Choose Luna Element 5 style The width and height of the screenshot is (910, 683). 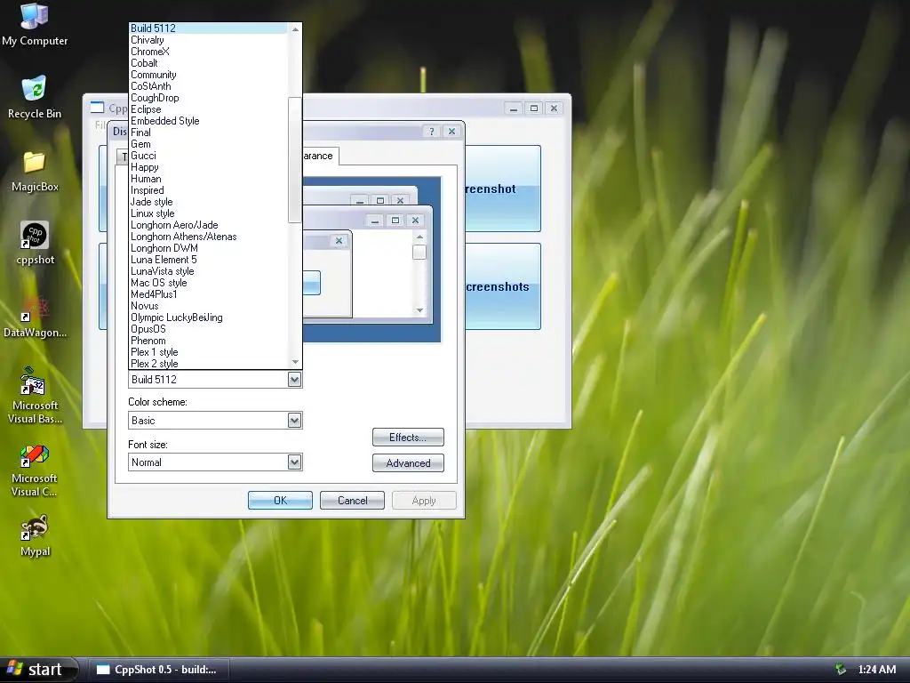[208, 261]
